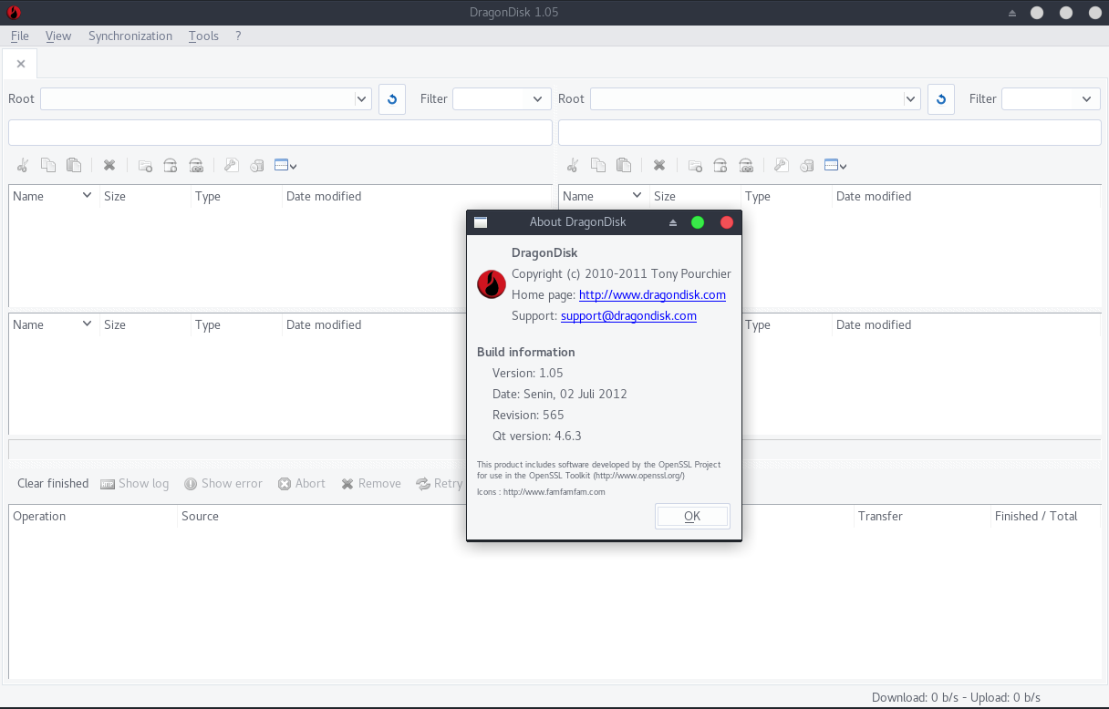Sort upper left pane by Size column

[x=145, y=196]
